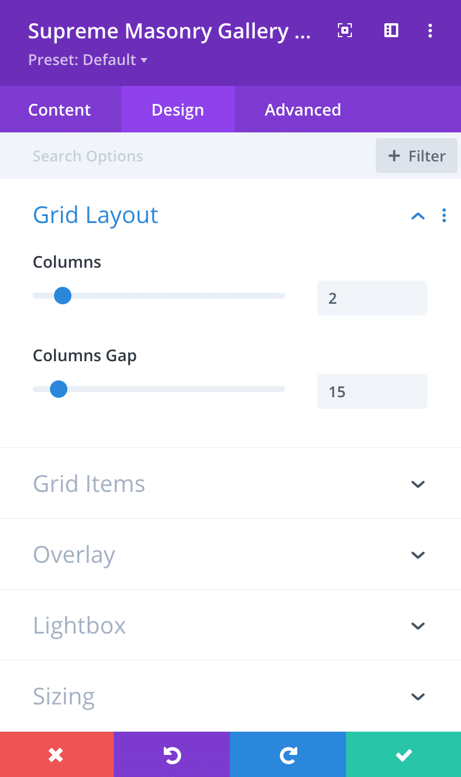Expand the Overlay section
Image resolution: width=461 pixels, height=777 pixels.
pyautogui.click(x=418, y=555)
